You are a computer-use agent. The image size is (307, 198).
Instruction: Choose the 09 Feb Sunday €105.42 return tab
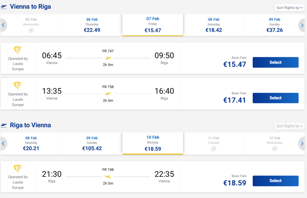pos(92,143)
